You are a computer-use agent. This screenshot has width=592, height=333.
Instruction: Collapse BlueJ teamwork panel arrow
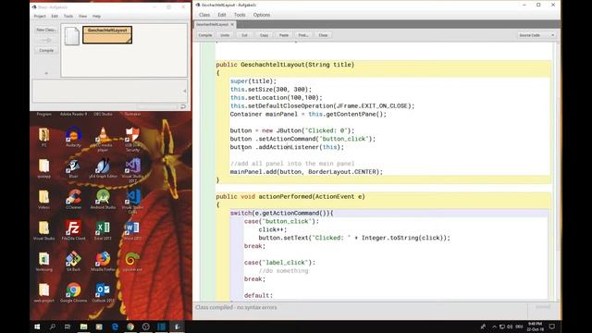tap(46, 73)
